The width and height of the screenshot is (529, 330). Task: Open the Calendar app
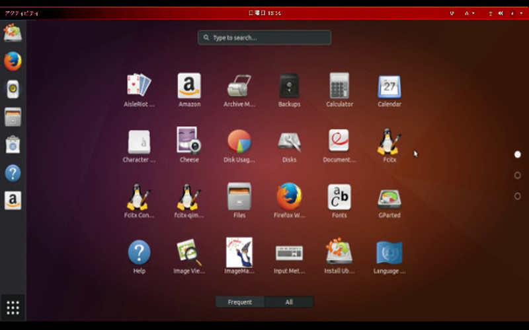tap(389, 90)
